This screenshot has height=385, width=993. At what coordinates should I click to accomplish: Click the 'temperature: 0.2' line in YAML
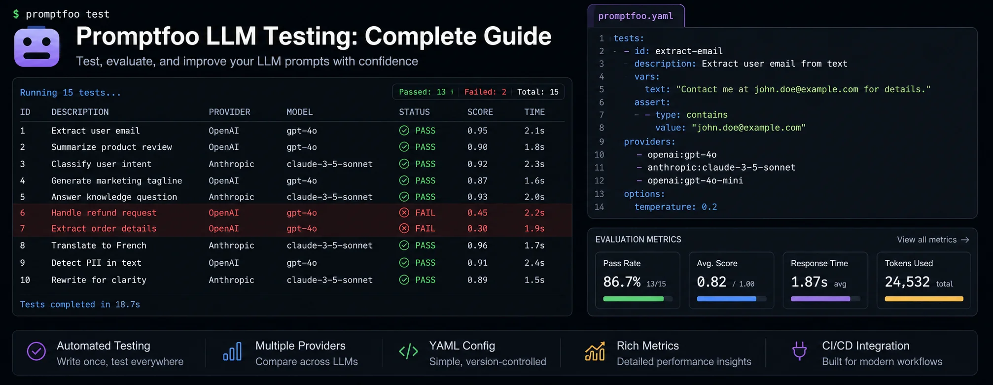(675, 207)
